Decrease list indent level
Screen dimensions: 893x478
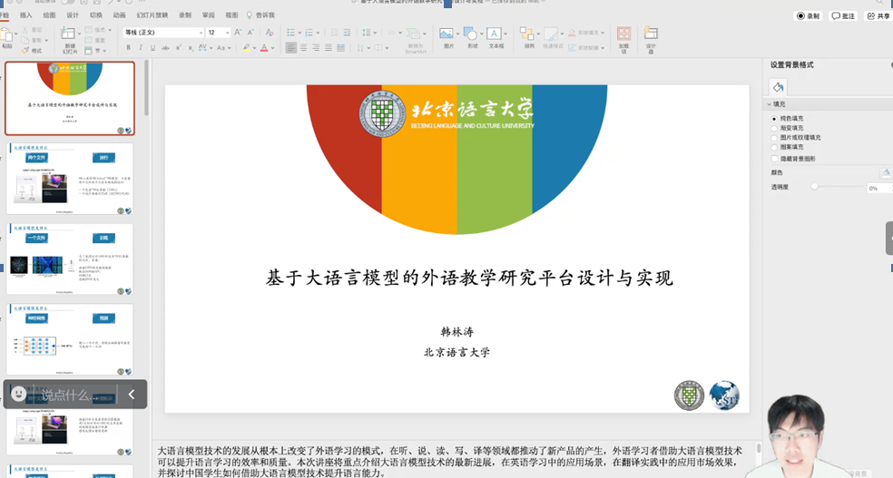(x=334, y=33)
